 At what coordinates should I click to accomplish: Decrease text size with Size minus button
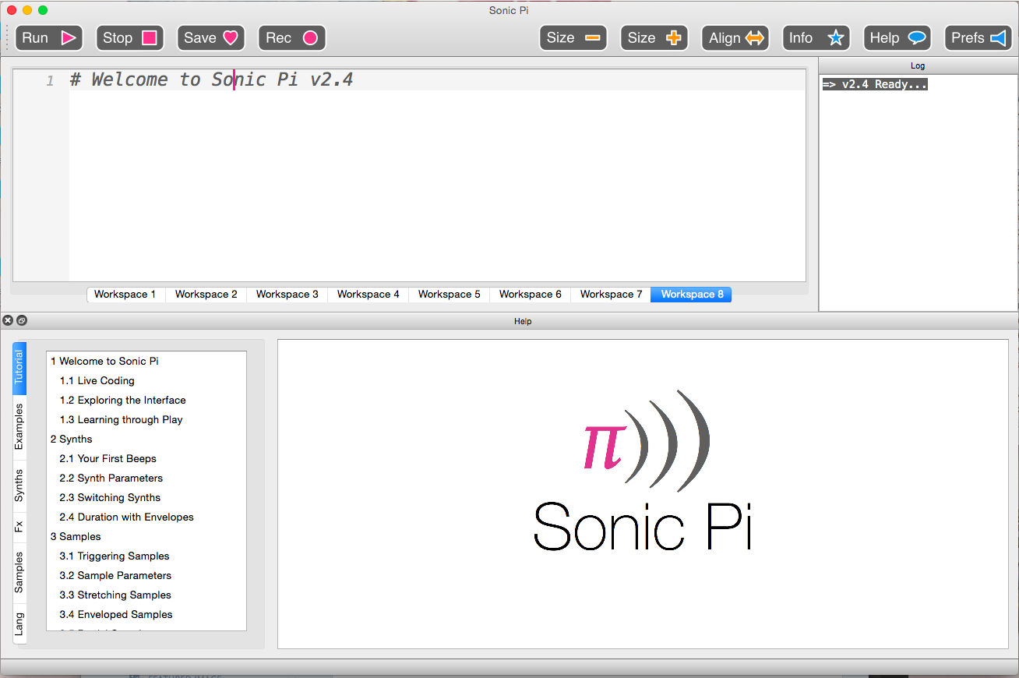(x=573, y=38)
